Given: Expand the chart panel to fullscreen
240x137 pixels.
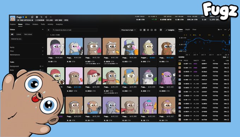Looking at the screenshot, I should click(x=229, y=30).
